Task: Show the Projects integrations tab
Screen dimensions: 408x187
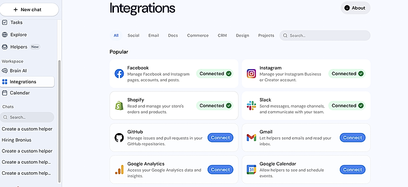Action: point(266,36)
